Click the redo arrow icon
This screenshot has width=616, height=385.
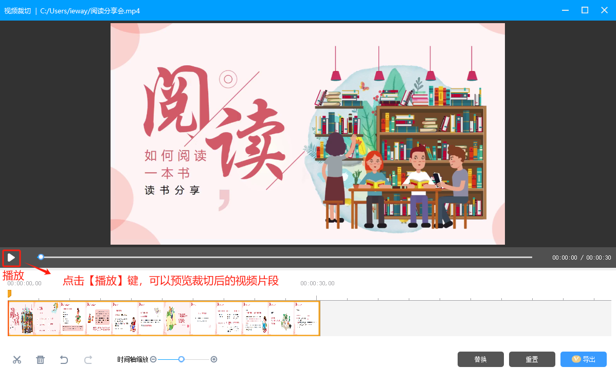tap(88, 360)
